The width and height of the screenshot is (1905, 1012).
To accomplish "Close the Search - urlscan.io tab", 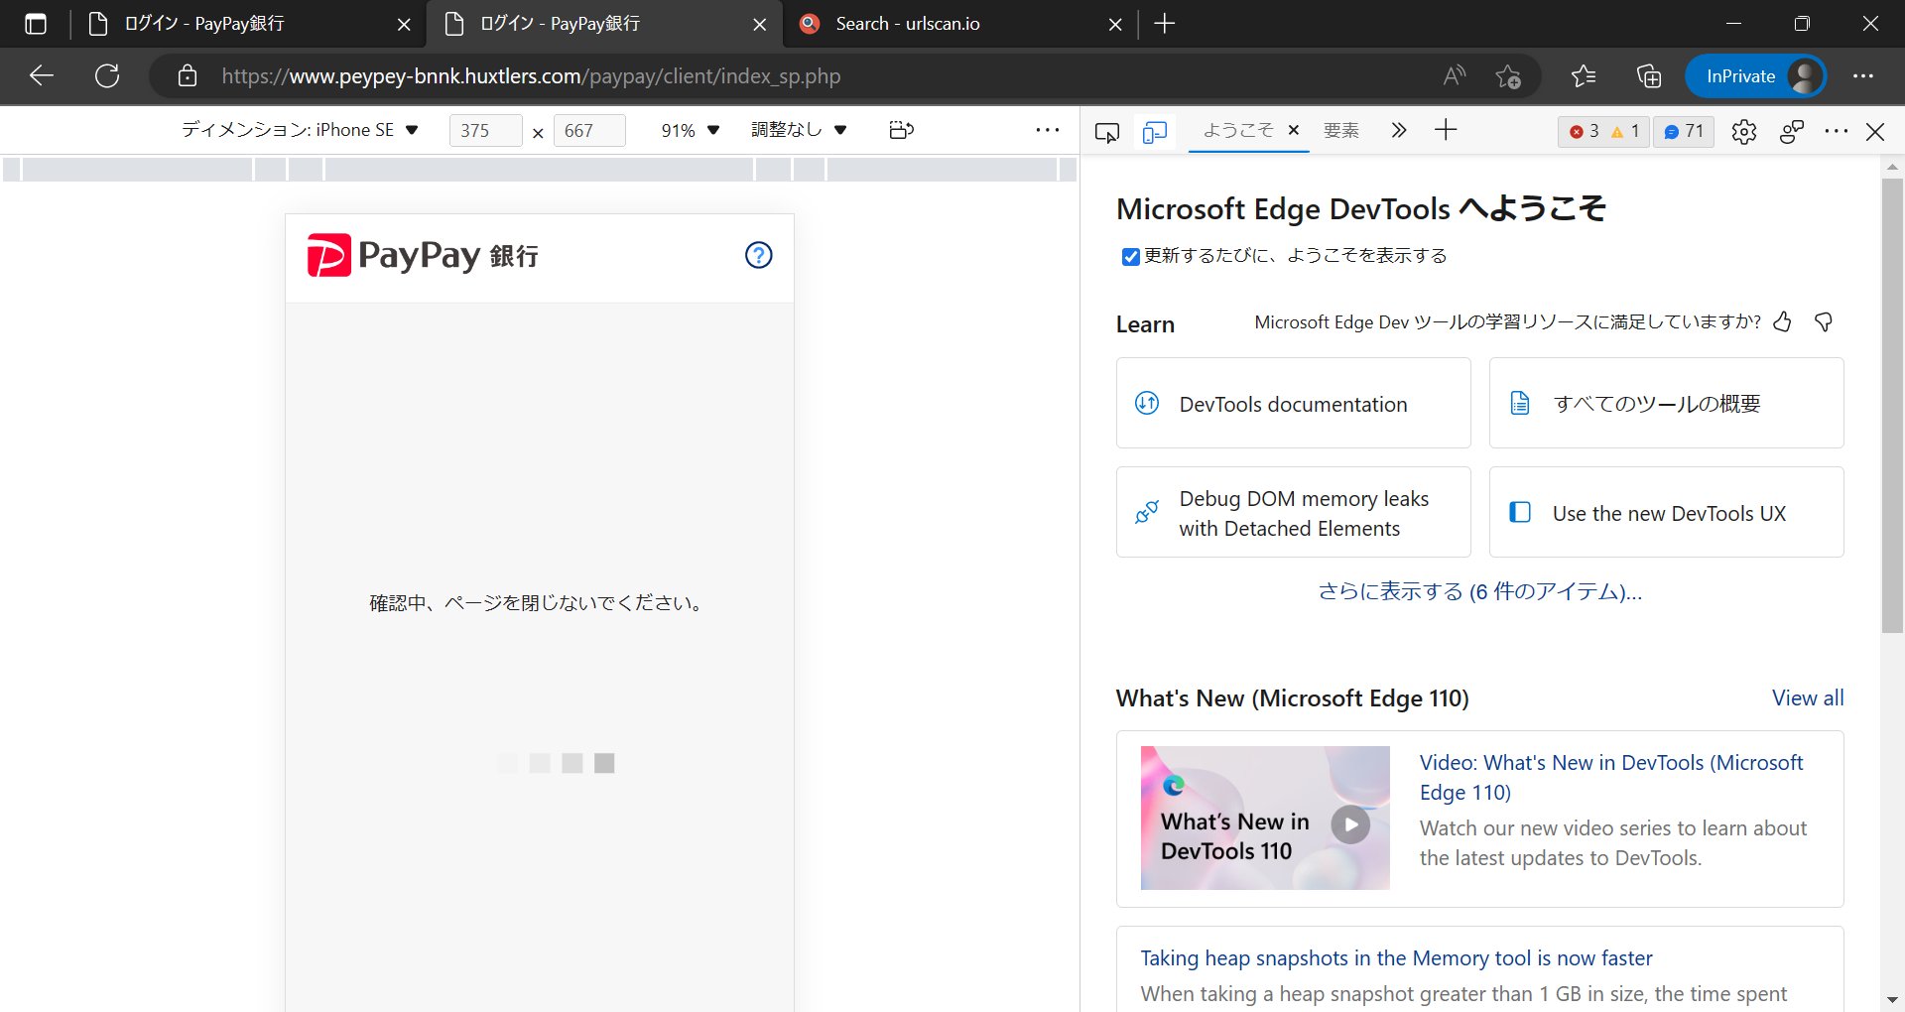I will coord(1115,25).
